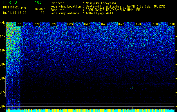Click the meteor label
The width and height of the screenshot is (177, 112).
pyautogui.click(x=40, y=9)
